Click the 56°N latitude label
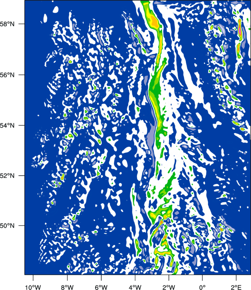The image size is (251, 290). [7, 75]
